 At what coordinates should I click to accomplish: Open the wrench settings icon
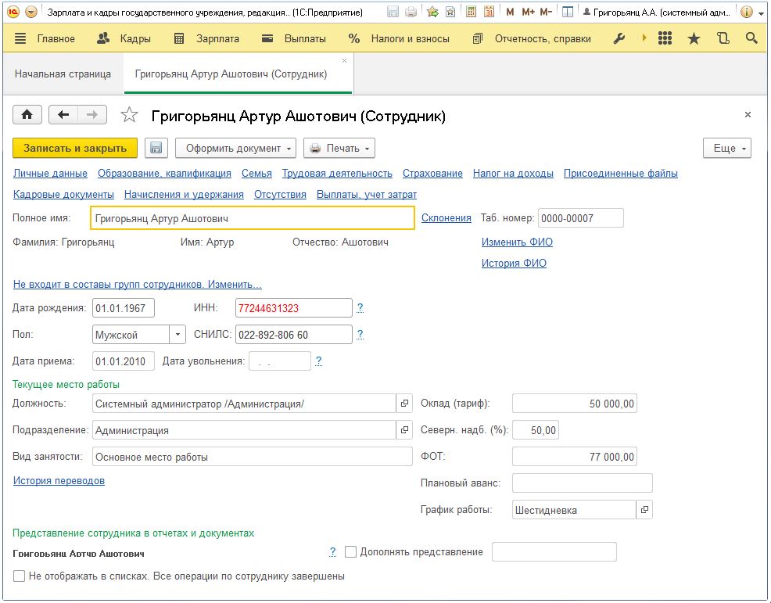[x=619, y=38]
